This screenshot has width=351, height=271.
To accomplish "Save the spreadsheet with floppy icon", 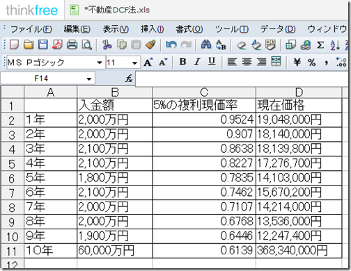I will pyautogui.click(x=43, y=44).
